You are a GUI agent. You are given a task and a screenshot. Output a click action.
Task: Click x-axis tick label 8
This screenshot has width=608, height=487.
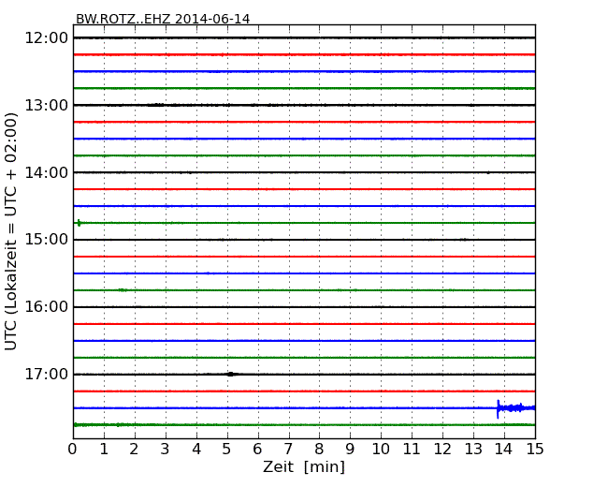[319, 450]
